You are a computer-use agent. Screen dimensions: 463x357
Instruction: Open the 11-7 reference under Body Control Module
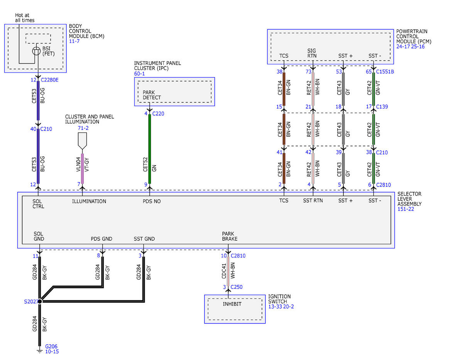point(74,42)
